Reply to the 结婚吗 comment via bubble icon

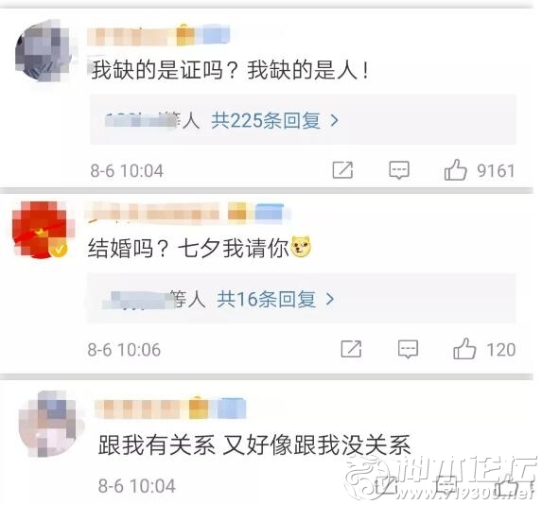tap(408, 349)
